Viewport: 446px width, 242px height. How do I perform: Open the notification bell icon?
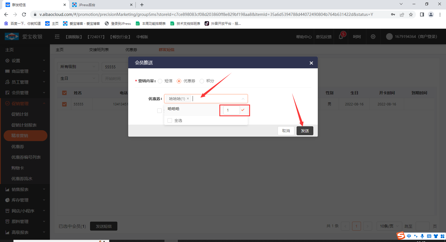pos(341,37)
